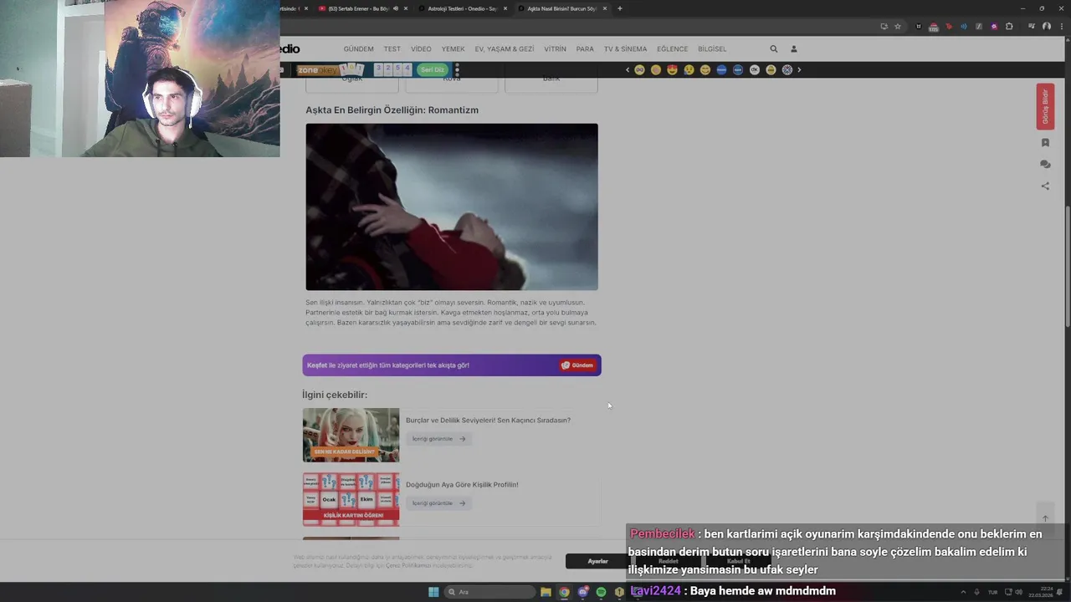This screenshot has width=1071, height=602.
Task: Click the Chrome profile avatar icon
Action: pyautogui.click(x=1045, y=26)
